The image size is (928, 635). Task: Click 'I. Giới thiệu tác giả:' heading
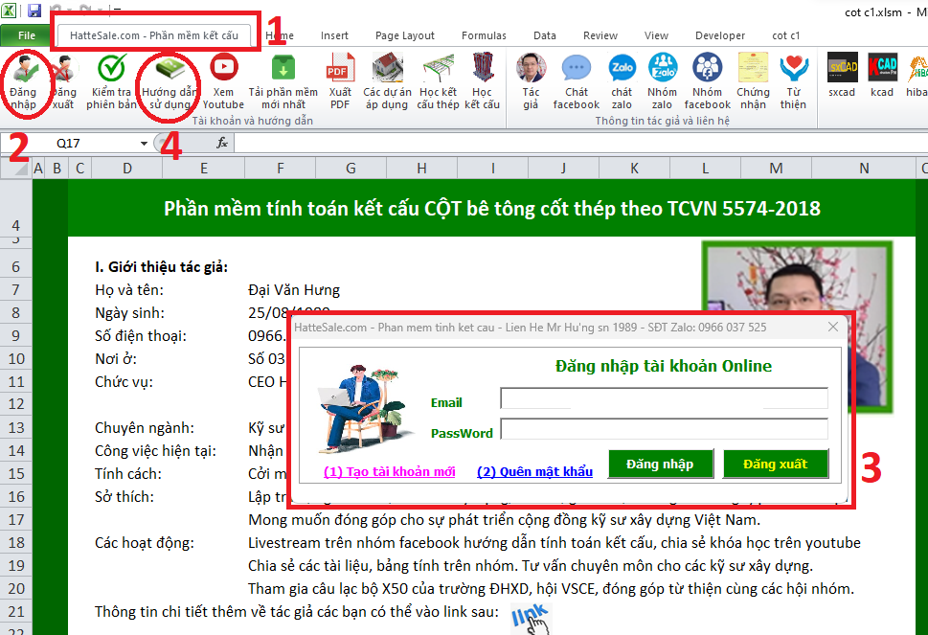point(162,267)
